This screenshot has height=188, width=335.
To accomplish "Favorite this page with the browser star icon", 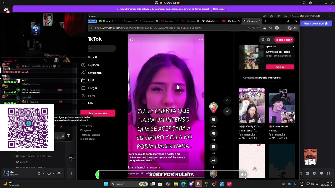I will click(x=258, y=28).
